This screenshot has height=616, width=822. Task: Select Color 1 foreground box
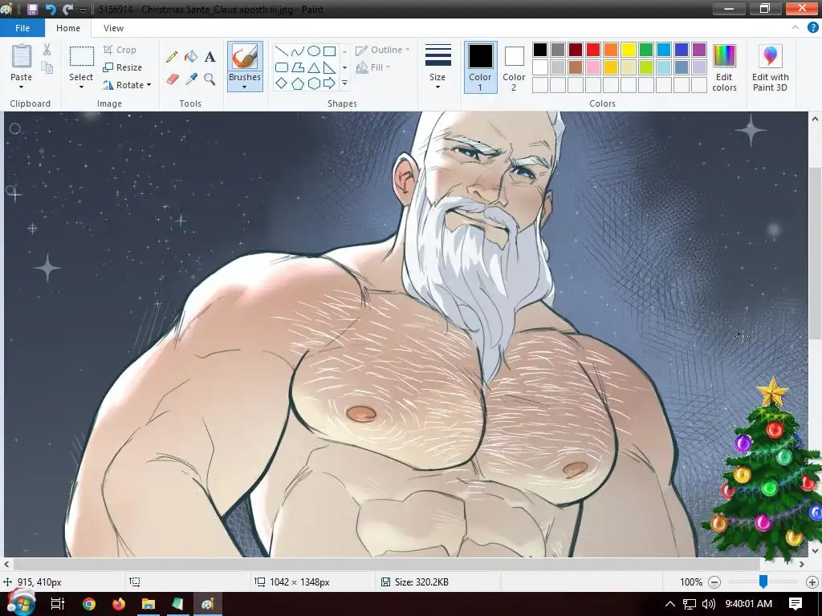tap(480, 67)
